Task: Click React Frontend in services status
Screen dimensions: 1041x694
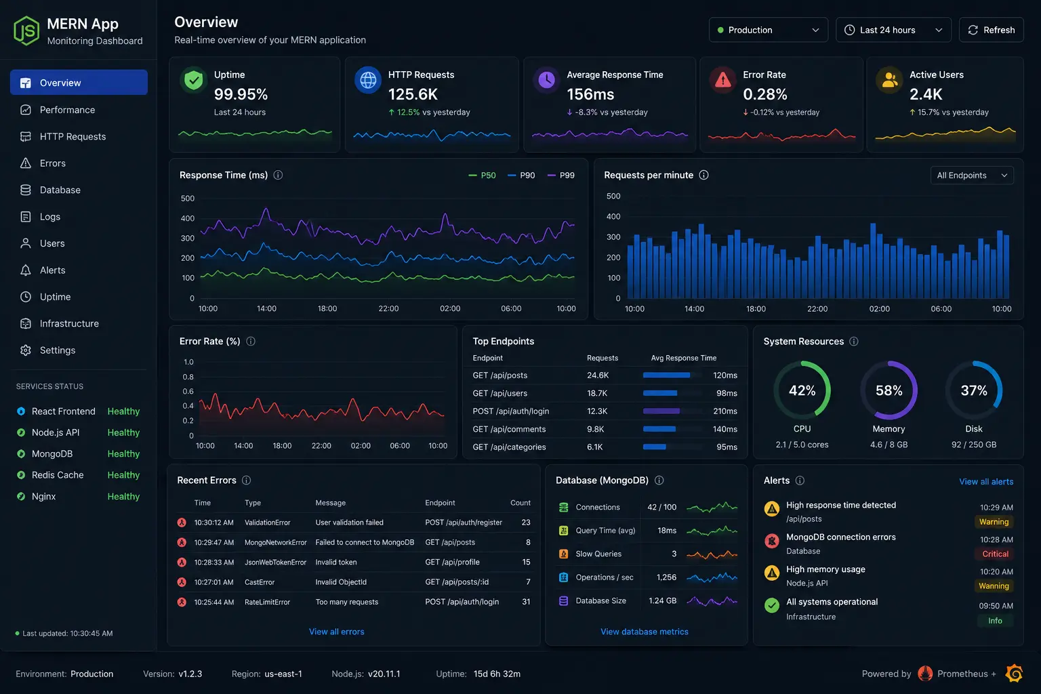Action: click(x=78, y=411)
